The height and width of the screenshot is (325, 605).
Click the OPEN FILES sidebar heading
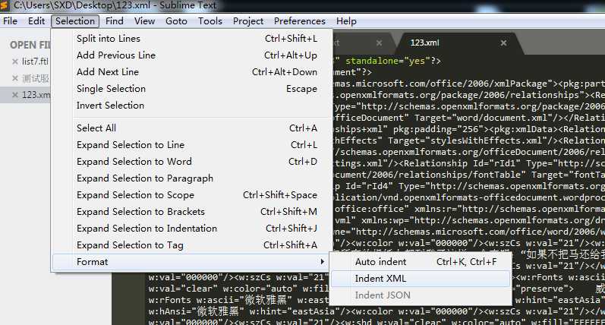click(30, 45)
